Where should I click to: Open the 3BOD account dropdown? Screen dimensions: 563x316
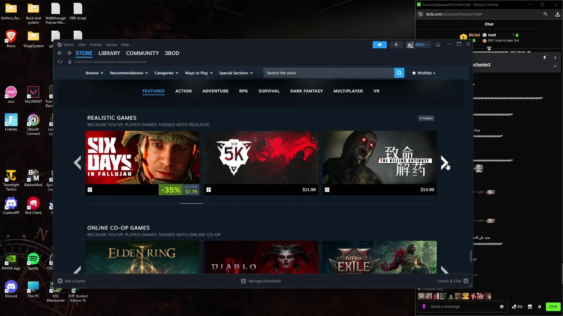[417, 44]
